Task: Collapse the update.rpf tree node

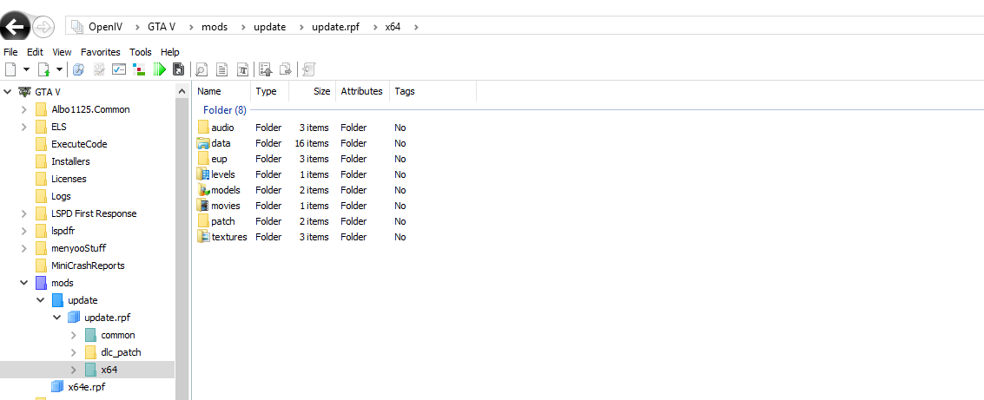Action: pyautogui.click(x=57, y=318)
